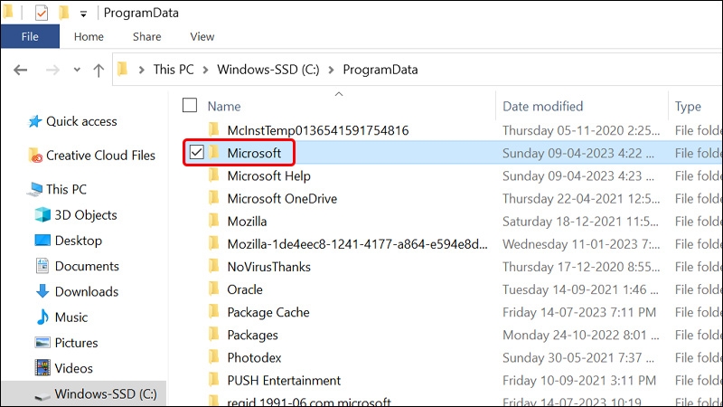Tick the Select all items checkbox
The width and height of the screenshot is (723, 407).
coord(190,105)
